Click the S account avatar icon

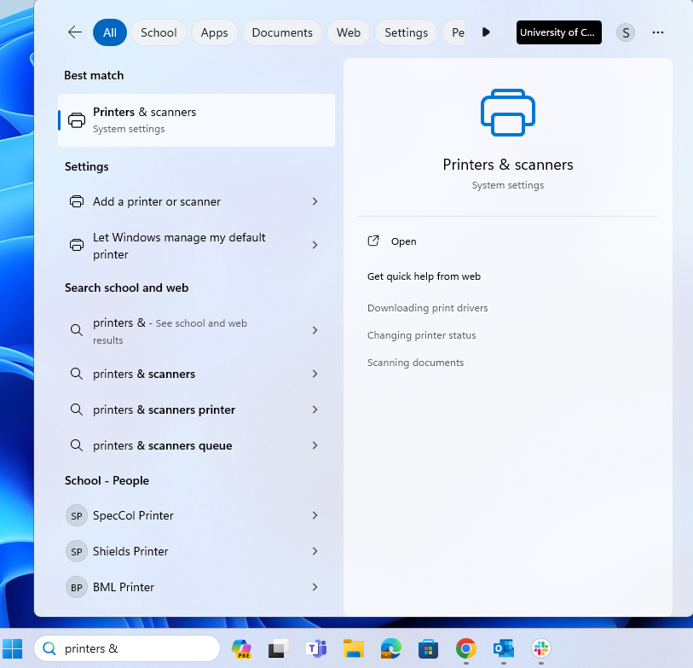point(625,32)
